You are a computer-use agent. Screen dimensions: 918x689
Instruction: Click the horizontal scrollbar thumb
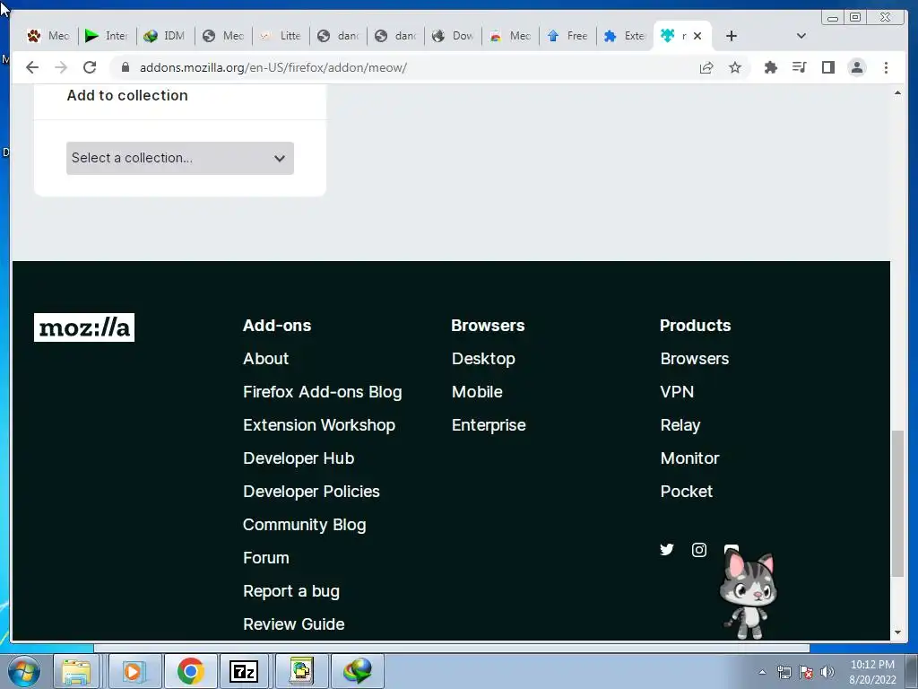click(452, 648)
